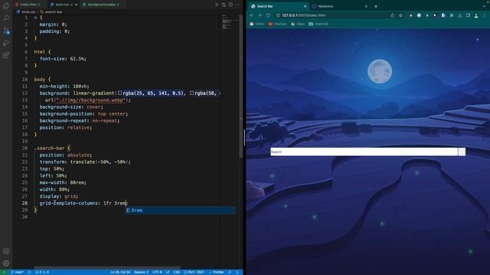Split the editor to the right
The image size is (490, 275).
coord(230,5)
